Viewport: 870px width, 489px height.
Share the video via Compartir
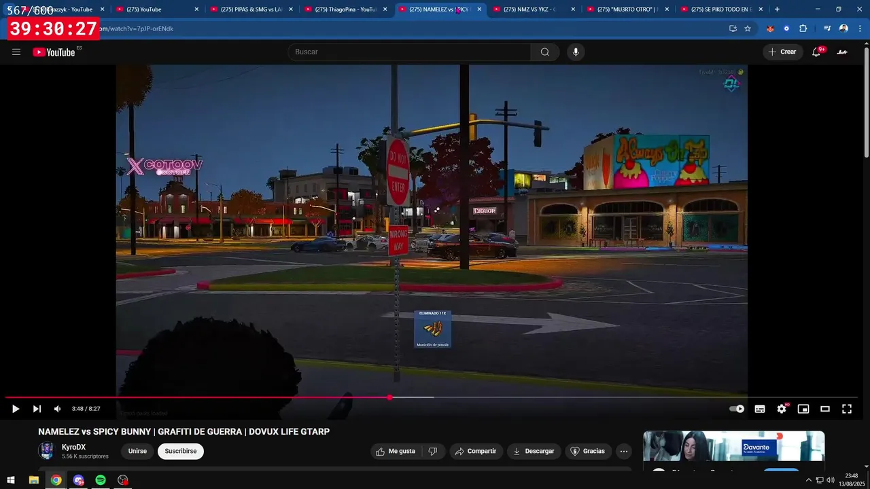pyautogui.click(x=475, y=451)
